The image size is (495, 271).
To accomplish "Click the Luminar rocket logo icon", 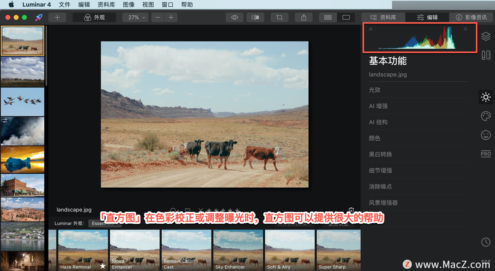I will (x=39, y=17).
